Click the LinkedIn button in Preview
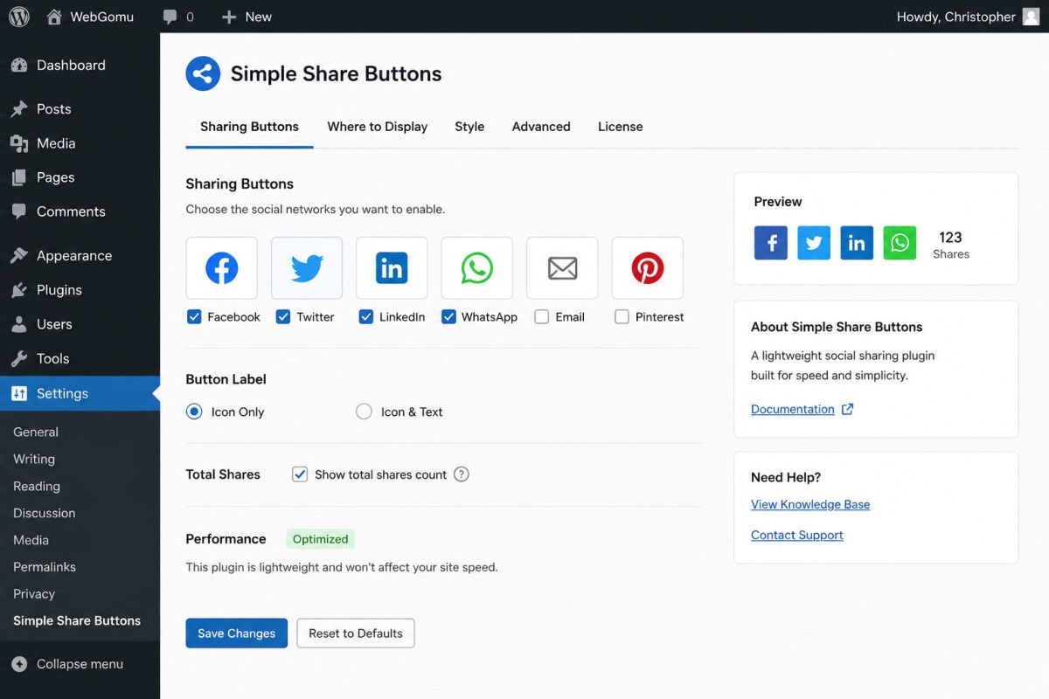Image resolution: width=1049 pixels, height=699 pixels. [x=857, y=243]
